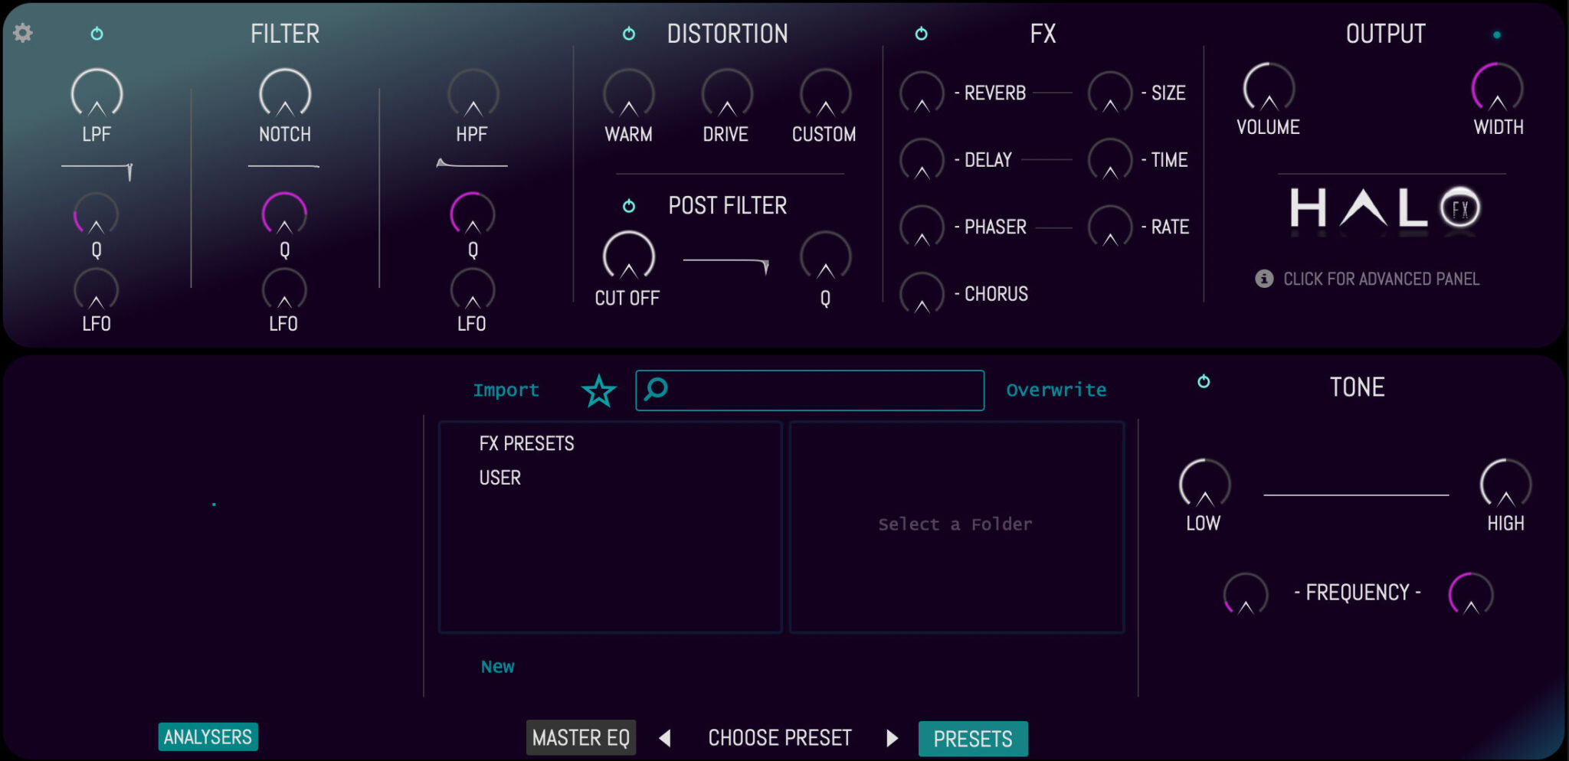This screenshot has height=761, width=1569.
Task: Open the settings gear icon
Action: click(x=23, y=34)
